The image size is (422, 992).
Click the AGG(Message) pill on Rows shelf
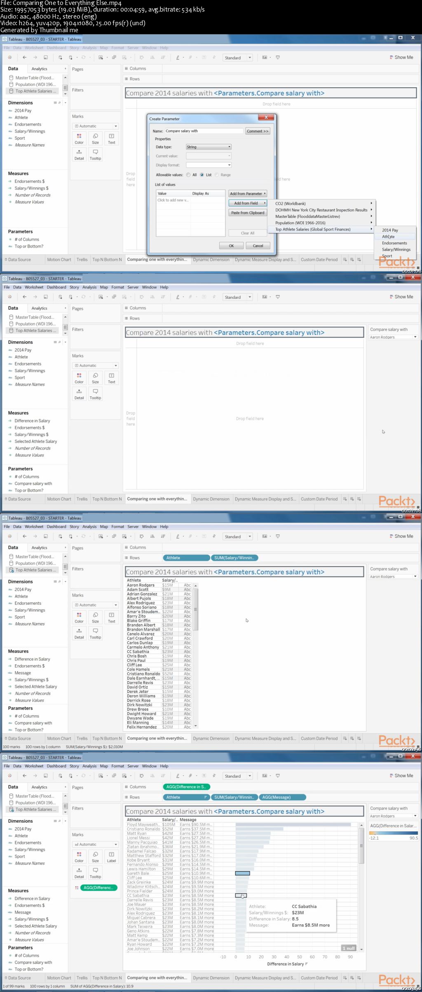point(282,797)
